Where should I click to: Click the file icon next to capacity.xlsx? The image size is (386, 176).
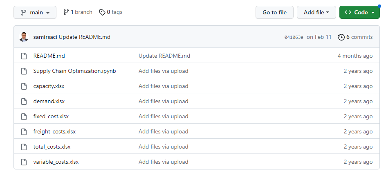tap(24, 86)
